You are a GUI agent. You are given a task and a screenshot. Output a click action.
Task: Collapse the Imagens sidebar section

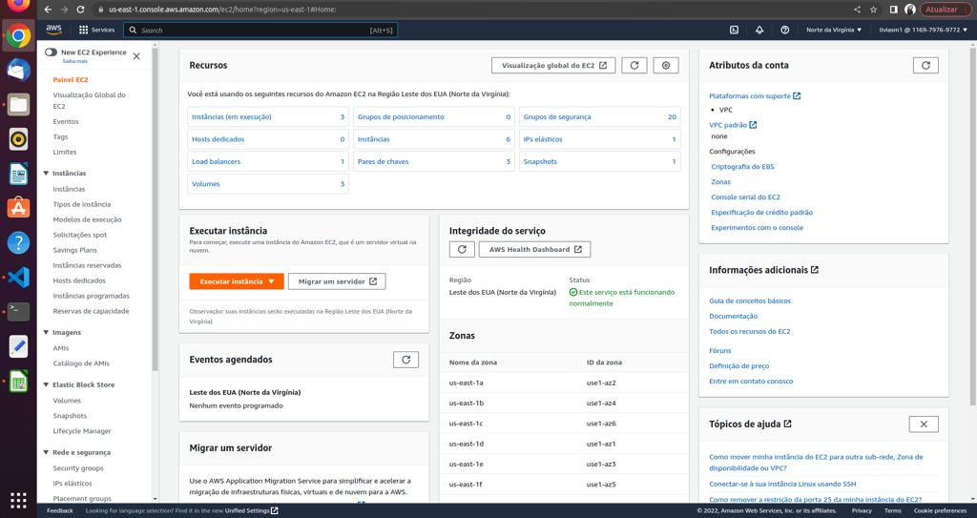coord(46,333)
